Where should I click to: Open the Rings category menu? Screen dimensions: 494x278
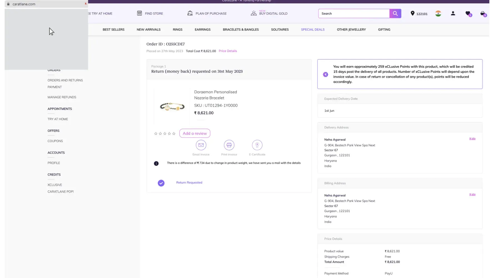(178, 29)
